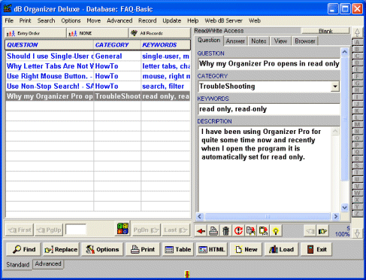Click the Blank button
Image resolution: width=366 pixels, height=280 pixels.
click(x=325, y=31)
